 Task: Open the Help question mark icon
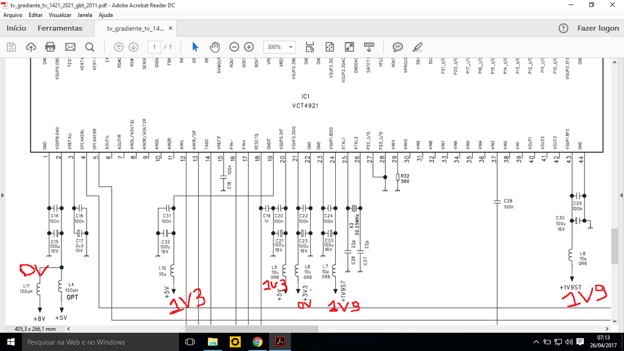[563, 28]
